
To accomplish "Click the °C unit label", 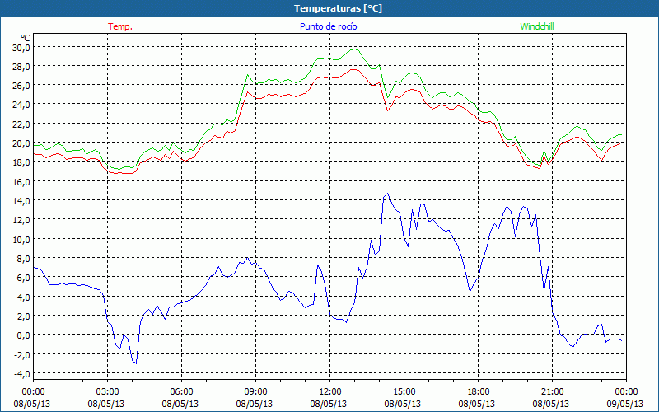I will tap(26, 38).
